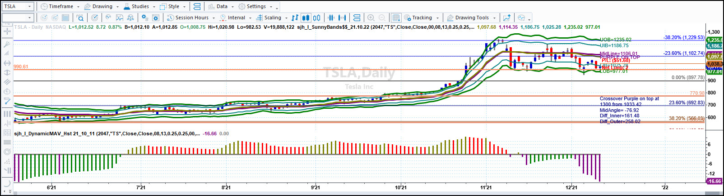This screenshot has height=196, width=724.
Task: Expand the Studies dropdown arrow
Action: tap(154, 7)
